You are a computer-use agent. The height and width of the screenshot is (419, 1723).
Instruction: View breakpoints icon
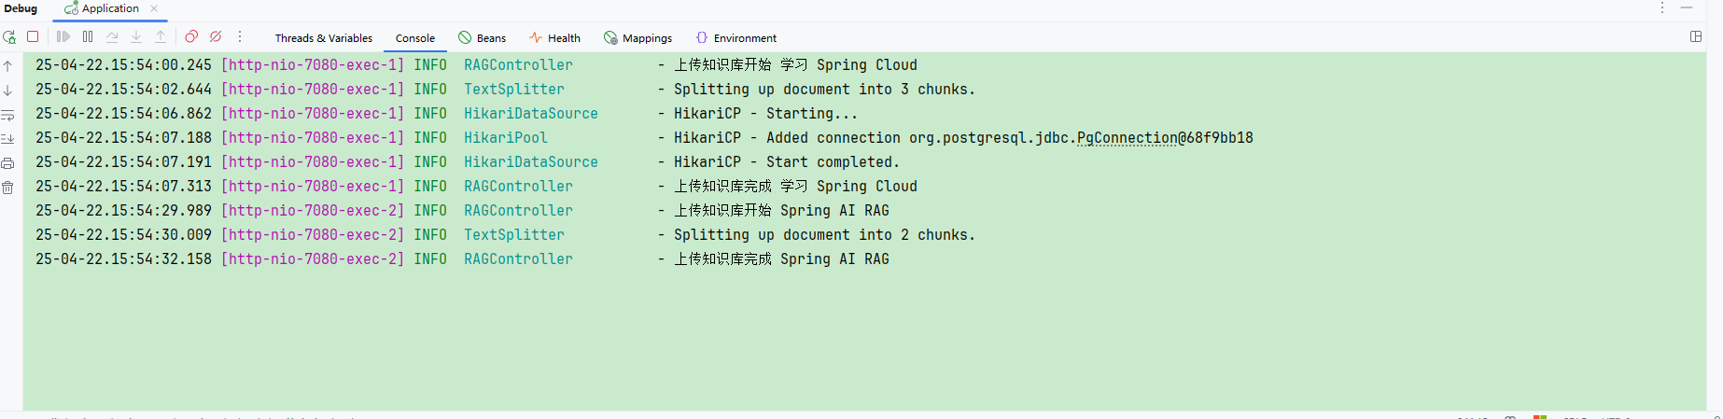[x=191, y=36]
